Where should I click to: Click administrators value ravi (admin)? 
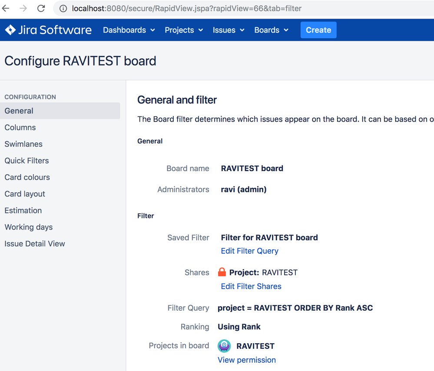pyautogui.click(x=244, y=189)
